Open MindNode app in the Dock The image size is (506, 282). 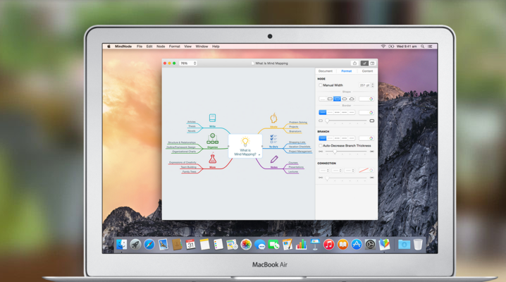point(384,245)
